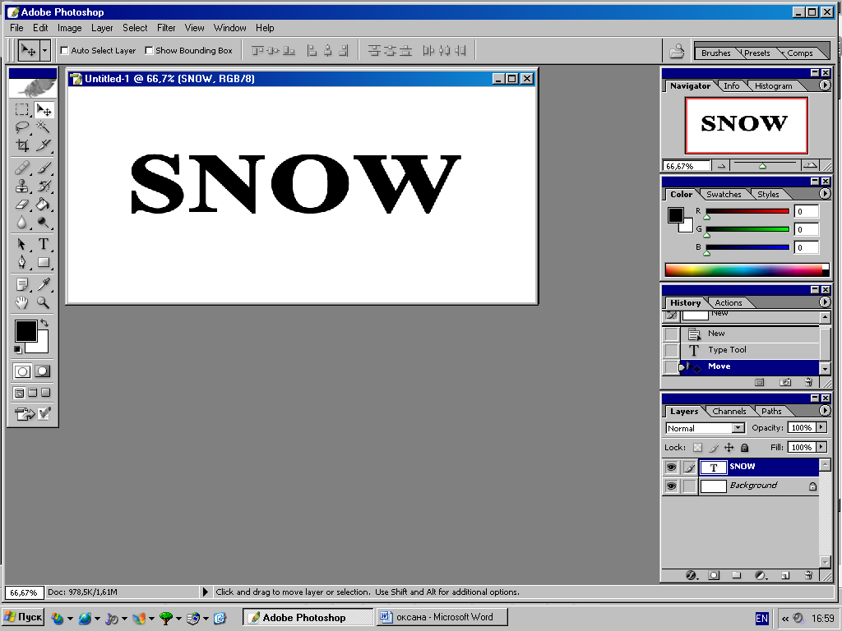842x631 pixels.
Task: Open the Fill slider arrow
Action: click(821, 447)
